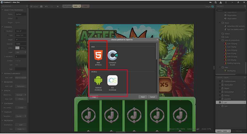Select Stop4.webm sound file
247x134 pixels.
point(232,15)
